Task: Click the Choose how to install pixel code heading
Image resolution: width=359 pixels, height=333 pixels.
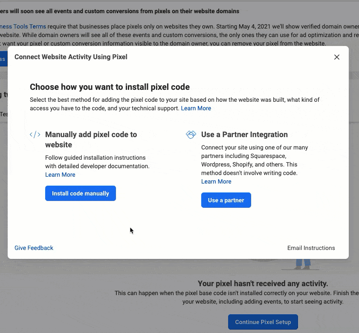Action: pos(110,87)
